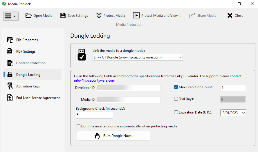258x152 pixels.
Task: Go to Content Protection section
Action: [33, 63]
